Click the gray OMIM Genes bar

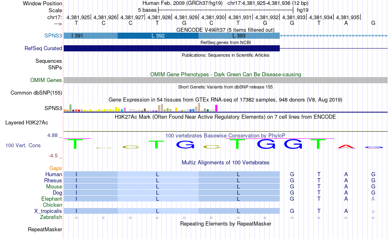pyautogui.click(x=226, y=80)
